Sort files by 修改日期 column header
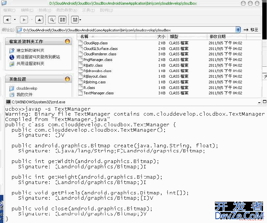The image size is (267, 223). [x=217, y=36]
